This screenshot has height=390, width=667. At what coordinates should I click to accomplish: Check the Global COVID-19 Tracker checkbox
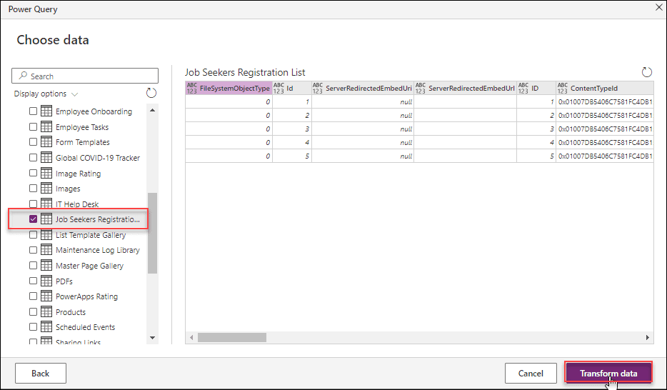[x=33, y=157]
